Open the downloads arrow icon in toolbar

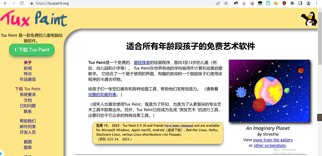click(244, 3)
